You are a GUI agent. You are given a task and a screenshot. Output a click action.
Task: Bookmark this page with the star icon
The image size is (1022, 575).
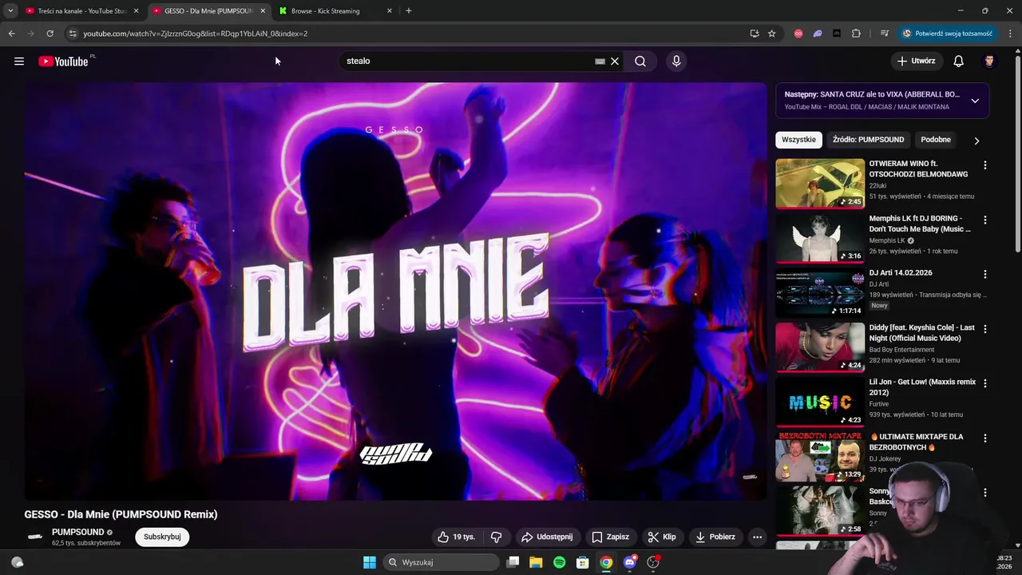772,34
